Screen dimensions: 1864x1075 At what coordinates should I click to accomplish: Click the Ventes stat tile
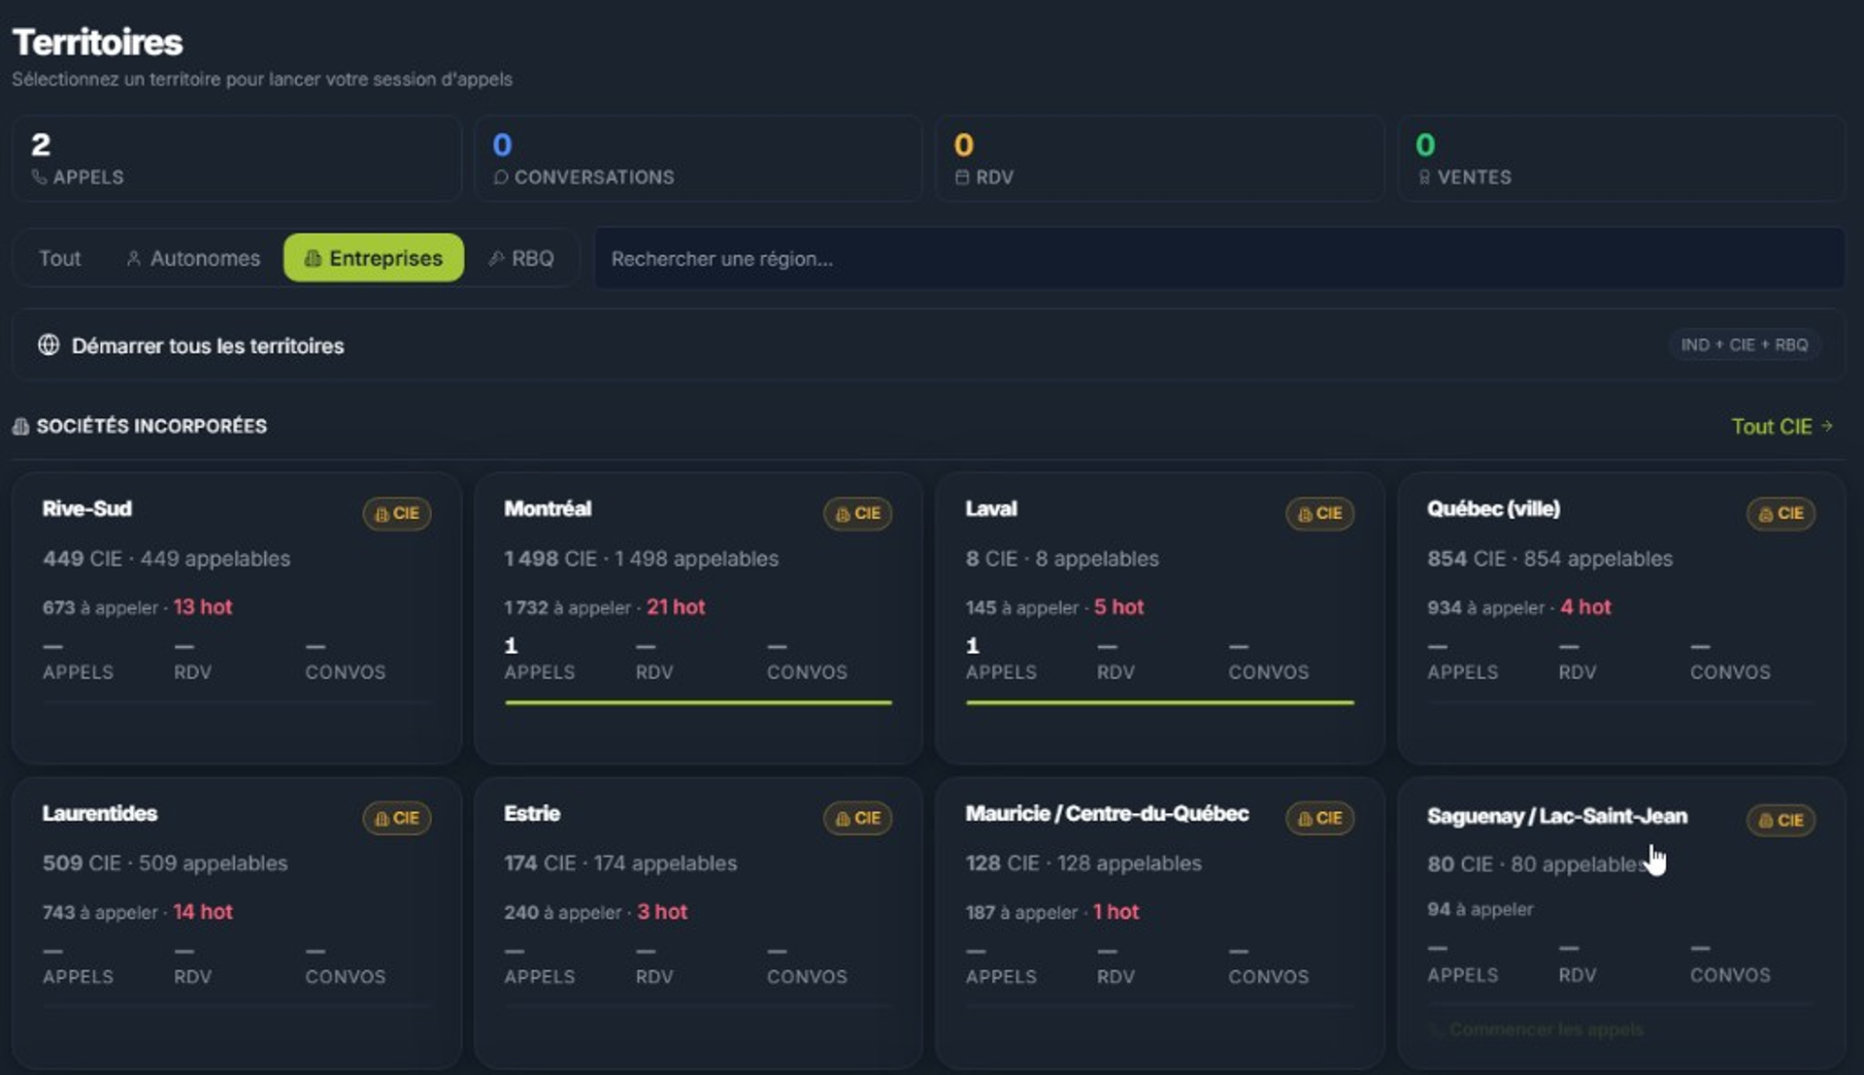(1621, 158)
